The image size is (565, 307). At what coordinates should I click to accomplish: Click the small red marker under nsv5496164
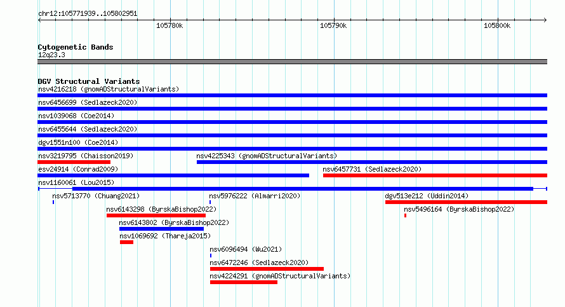406,215
